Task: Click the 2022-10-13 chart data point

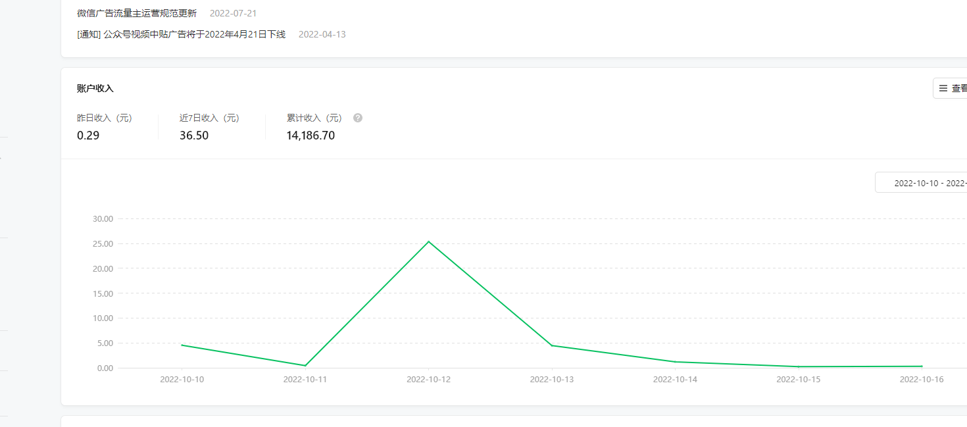Action: tap(552, 345)
